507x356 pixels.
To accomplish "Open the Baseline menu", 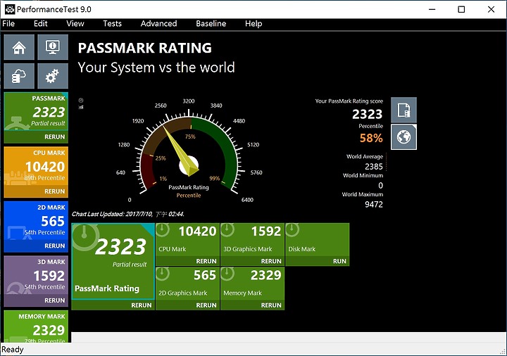I will pyautogui.click(x=211, y=24).
